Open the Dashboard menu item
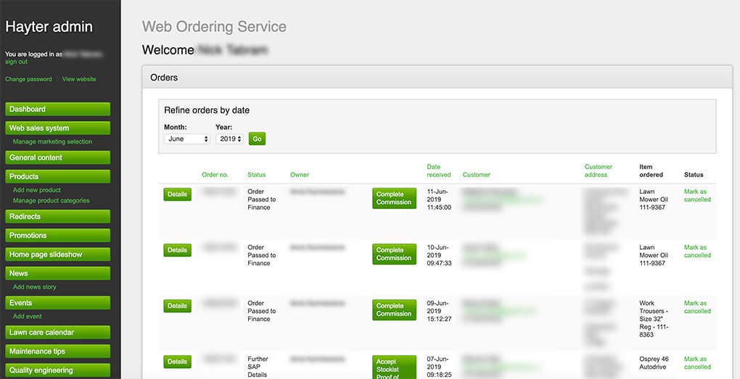Viewport: 740px width, 379px height. (x=57, y=109)
